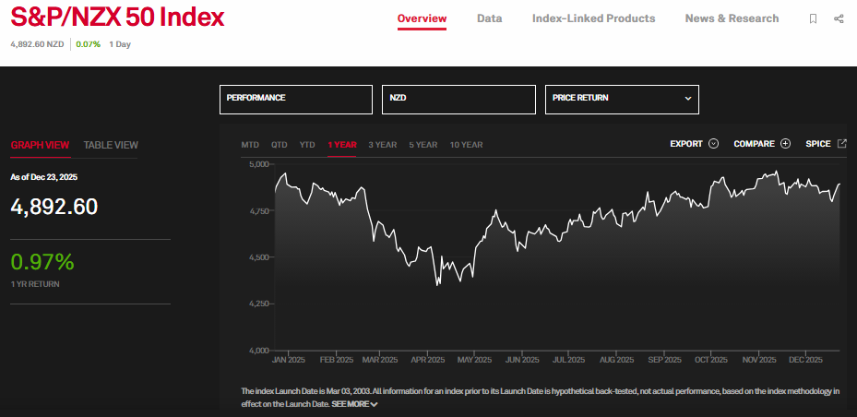This screenshot has width=857, height=417.
Task: Bookmark this index page
Action: [814, 18]
